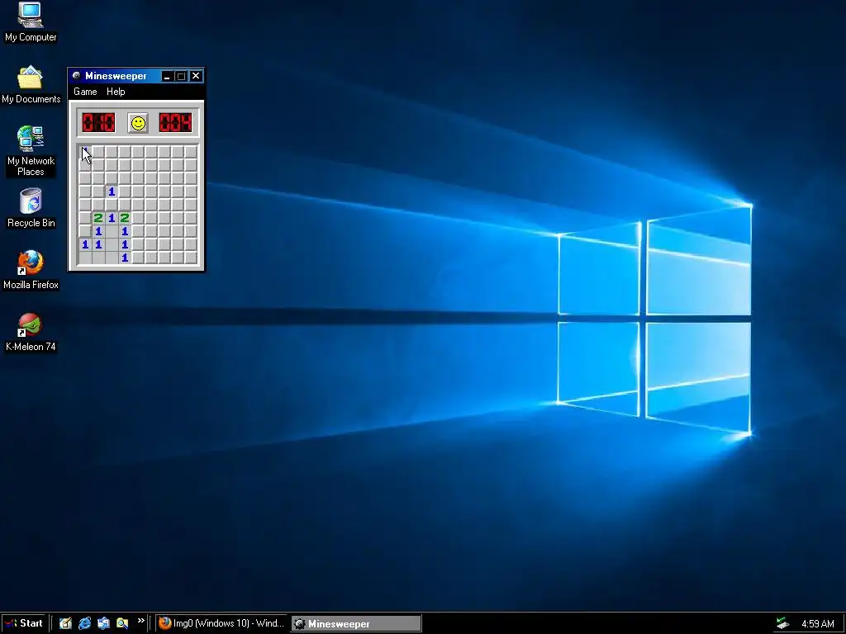Select the Mozilla Firefox desktop shortcut
This screenshot has height=634, width=846.
(31, 270)
